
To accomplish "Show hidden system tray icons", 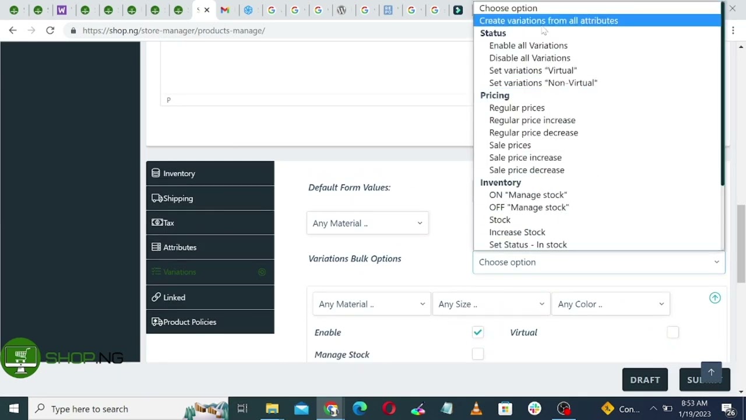I will tap(653, 409).
